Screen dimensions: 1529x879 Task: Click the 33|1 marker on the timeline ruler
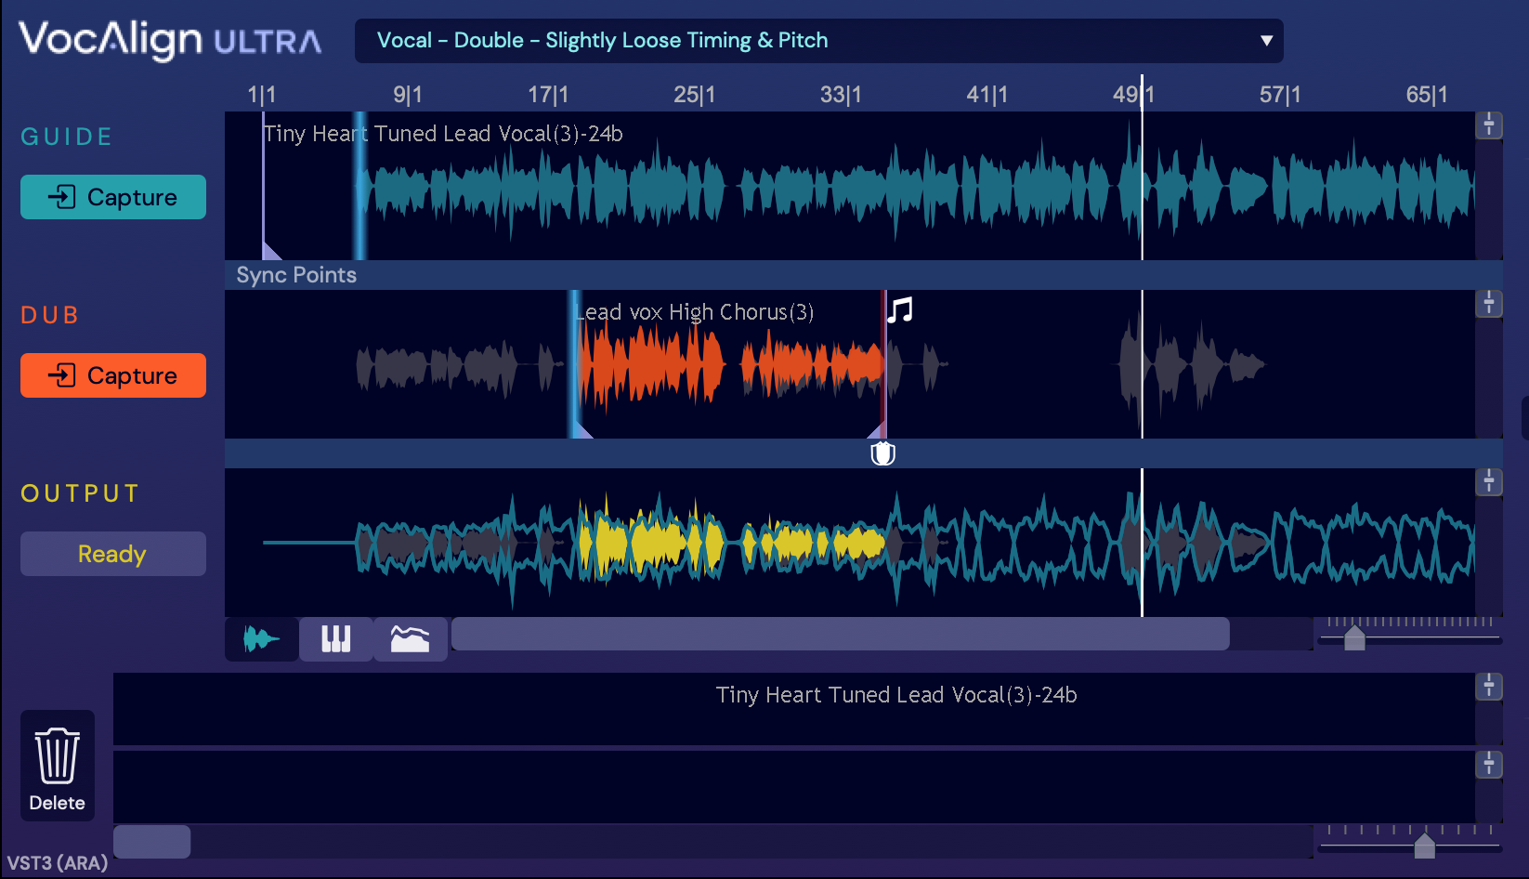(840, 95)
